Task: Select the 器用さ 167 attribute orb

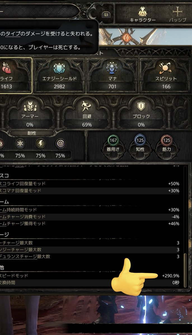Action: pyautogui.click(x=113, y=140)
